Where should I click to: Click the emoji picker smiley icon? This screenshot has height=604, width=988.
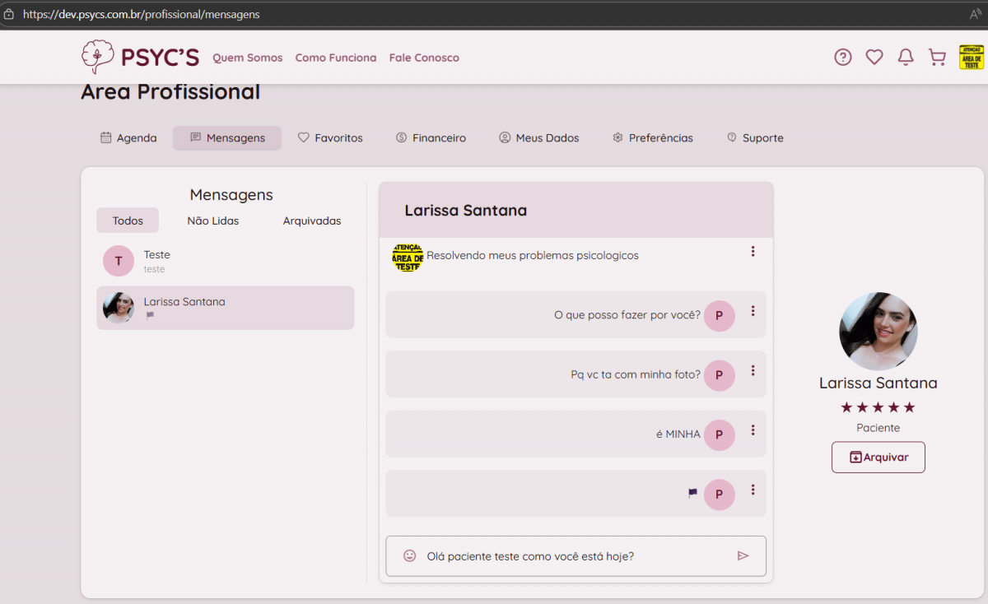pyautogui.click(x=409, y=556)
